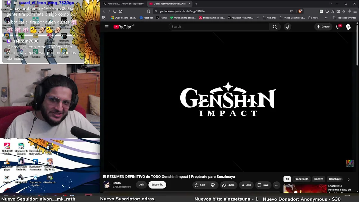Click the Genshin Impact video player
359x202 pixels.
[228, 102]
